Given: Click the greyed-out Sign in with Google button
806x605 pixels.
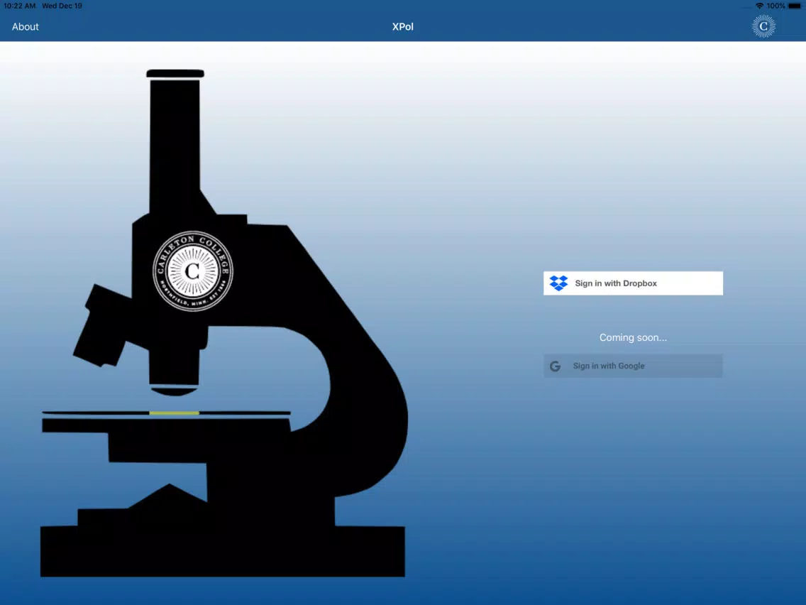Looking at the screenshot, I should pos(633,366).
